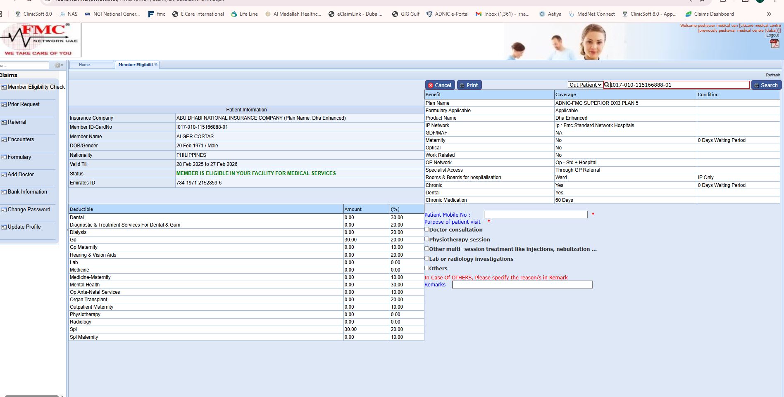Switch to the Home tab
Image resolution: width=784 pixels, height=397 pixels.
click(x=84, y=65)
